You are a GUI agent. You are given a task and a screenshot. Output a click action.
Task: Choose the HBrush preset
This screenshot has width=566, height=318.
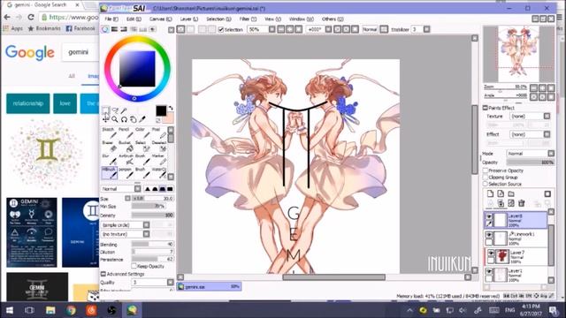click(x=109, y=173)
